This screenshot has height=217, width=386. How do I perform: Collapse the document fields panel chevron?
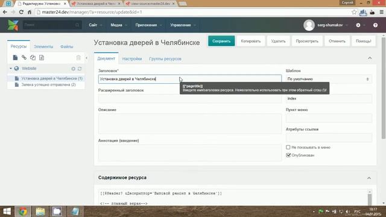pyautogui.click(x=370, y=58)
